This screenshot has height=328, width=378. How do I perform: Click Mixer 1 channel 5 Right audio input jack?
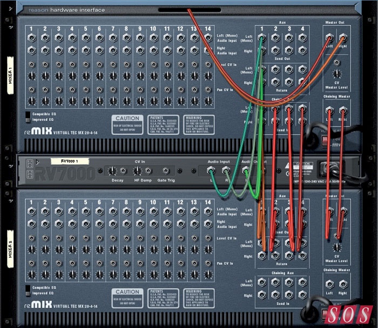pyautogui.click(x=86, y=50)
